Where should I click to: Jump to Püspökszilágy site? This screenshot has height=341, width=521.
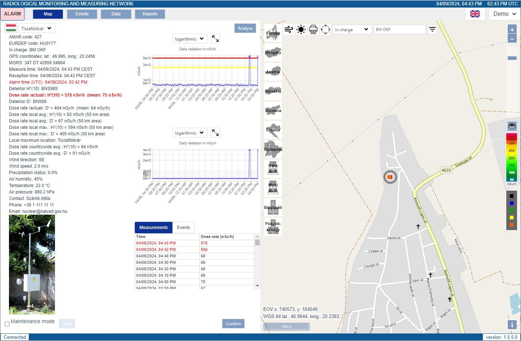273,227
